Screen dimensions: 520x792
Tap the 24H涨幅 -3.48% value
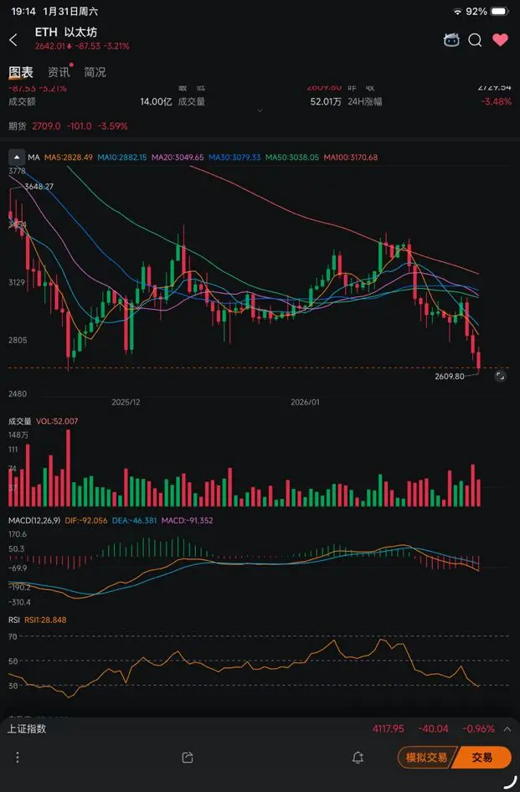click(x=497, y=101)
